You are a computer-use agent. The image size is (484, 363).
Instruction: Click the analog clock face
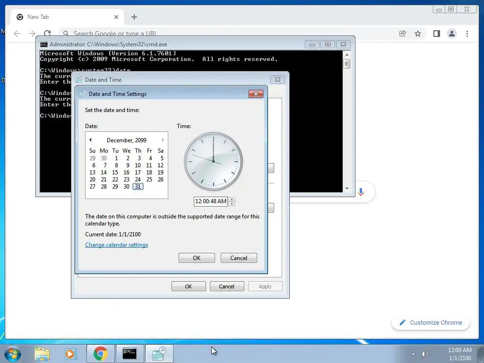point(213,162)
